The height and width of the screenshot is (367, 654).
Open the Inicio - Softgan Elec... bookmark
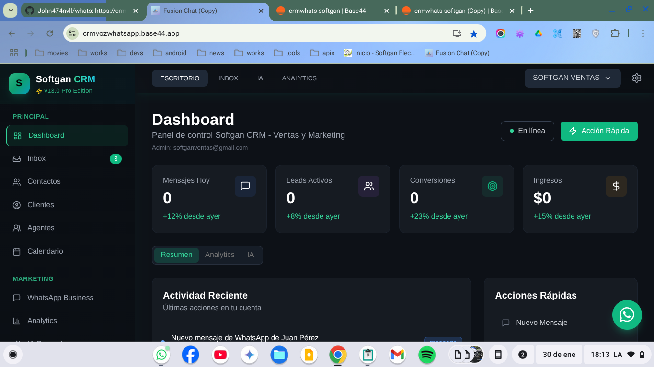[379, 53]
